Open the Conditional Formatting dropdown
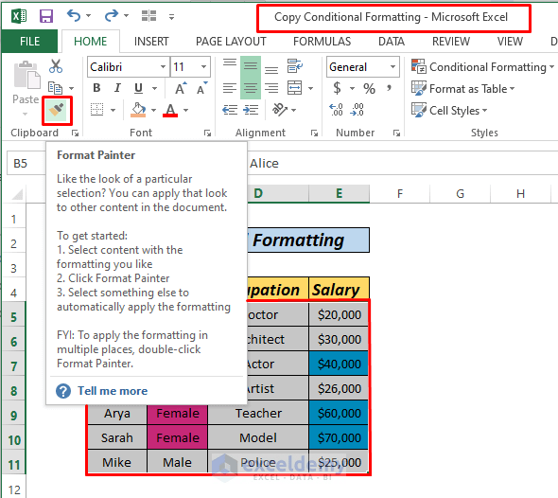This screenshot has width=558, height=498. tap(482, 66)
